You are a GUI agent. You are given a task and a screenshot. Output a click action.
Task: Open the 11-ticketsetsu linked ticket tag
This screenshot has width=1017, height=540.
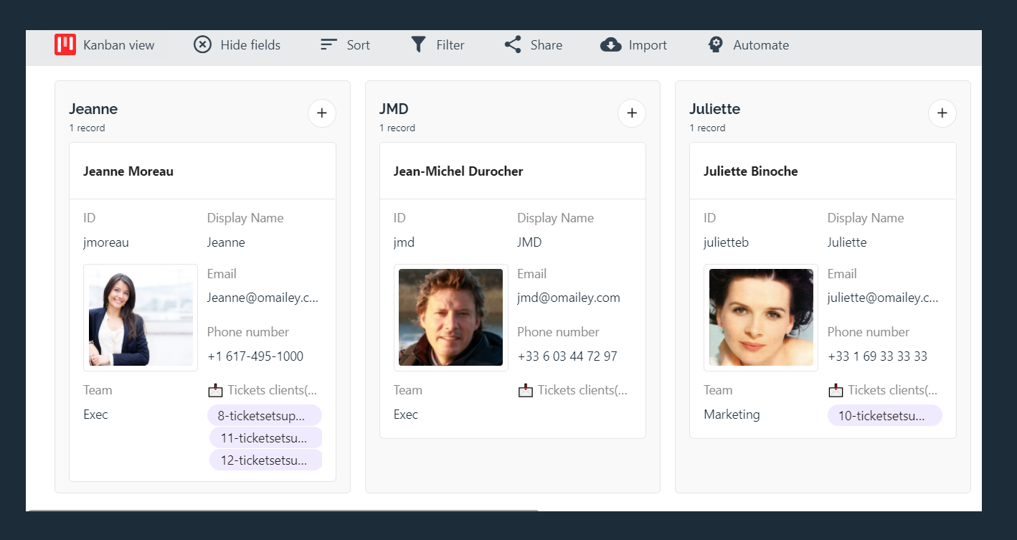tap(265, 437)
